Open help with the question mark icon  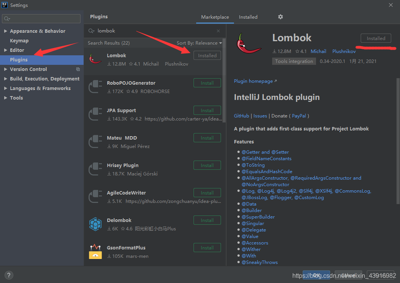(9, 275)
